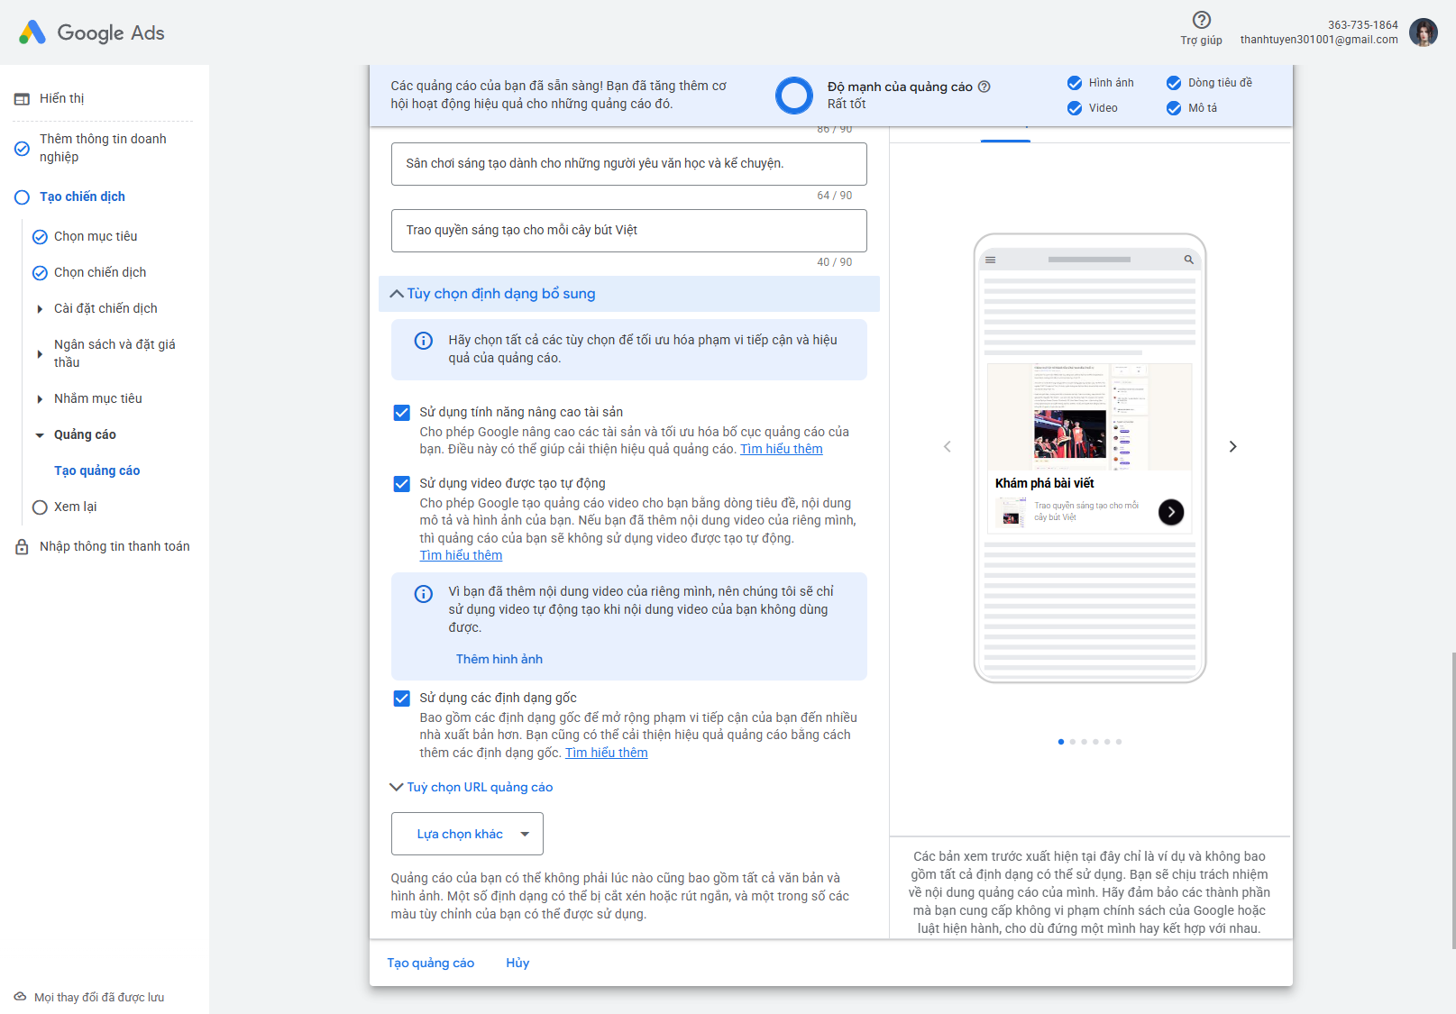Click the Video checkmark status icon
The width and height of the screenshot is (1456, 1014).
click(1075, 108)
